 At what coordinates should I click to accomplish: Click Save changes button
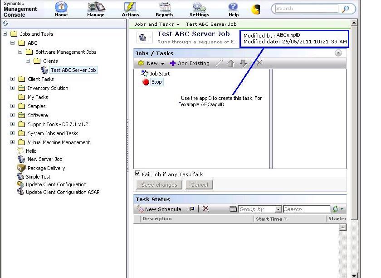[159, 185]
